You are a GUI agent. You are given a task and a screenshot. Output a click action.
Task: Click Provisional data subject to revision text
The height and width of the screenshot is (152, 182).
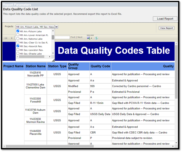point(132,138)
